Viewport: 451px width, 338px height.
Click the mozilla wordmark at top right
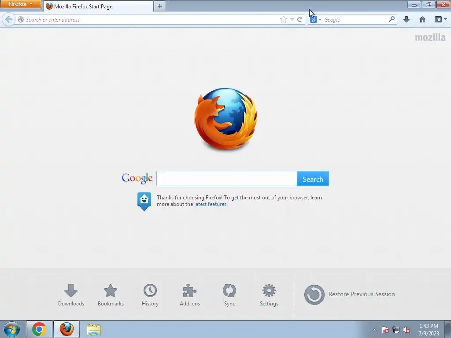point(430,37)
